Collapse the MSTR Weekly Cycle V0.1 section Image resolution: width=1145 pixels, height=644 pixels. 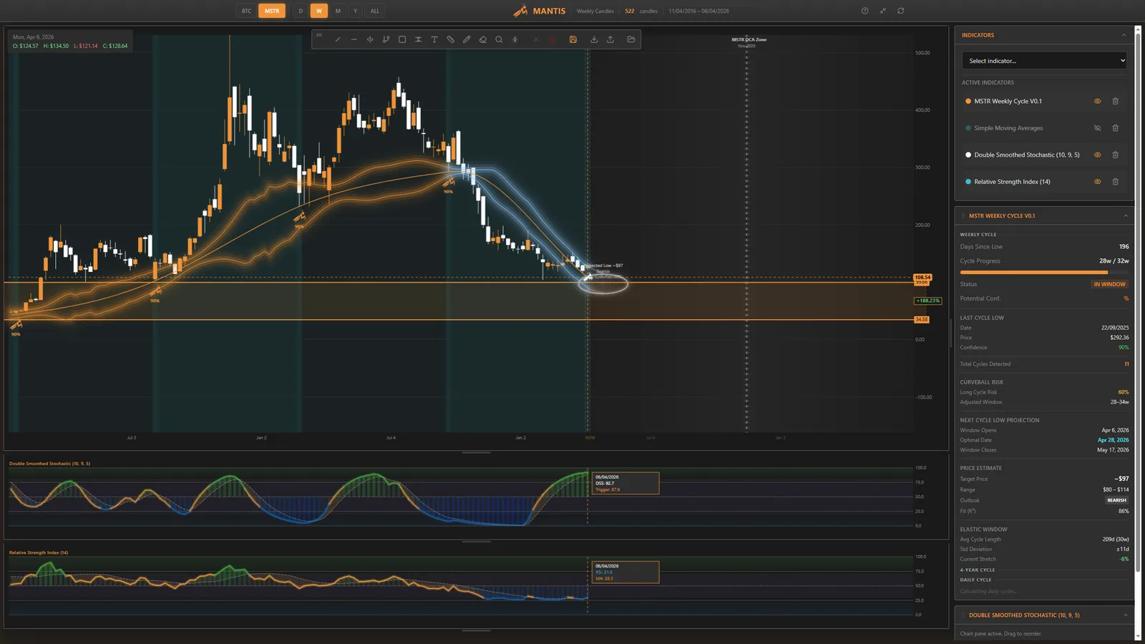click(1125, 216)
